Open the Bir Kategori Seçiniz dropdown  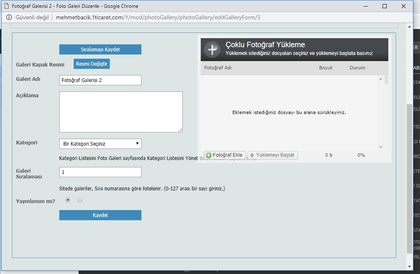tap(100, 144)
